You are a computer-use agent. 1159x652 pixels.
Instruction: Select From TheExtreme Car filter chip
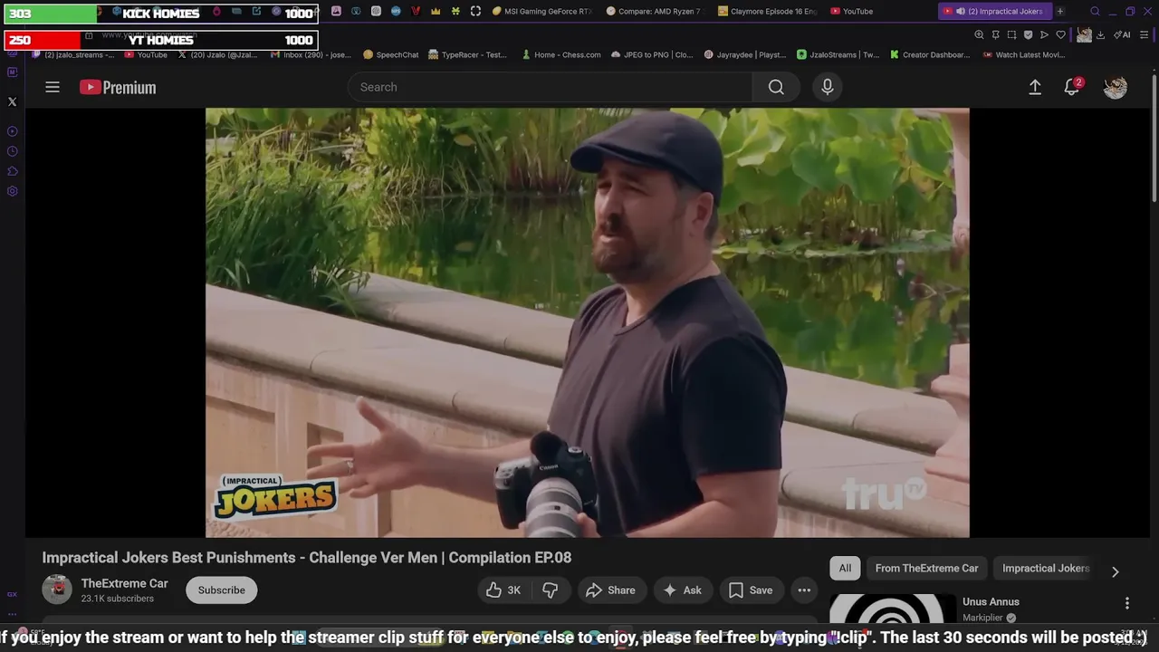click(x=926, y=568)
